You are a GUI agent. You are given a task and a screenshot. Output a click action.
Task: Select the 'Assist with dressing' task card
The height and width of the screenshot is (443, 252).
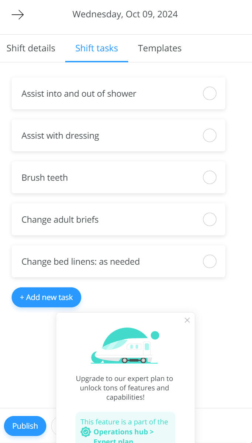click(92, 135)
